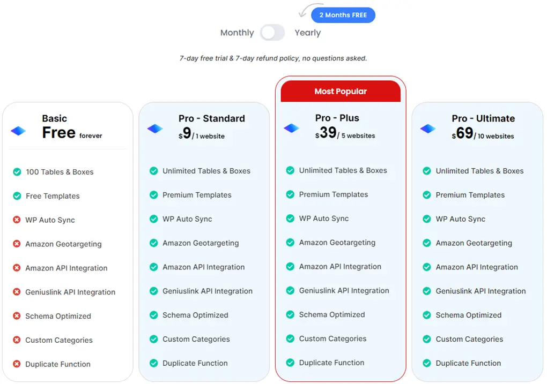The width and height of the screenshot is (547, 384).
Task: Click the green check beside Premium Templates in Pro - Plus
Action: point(290,195)
